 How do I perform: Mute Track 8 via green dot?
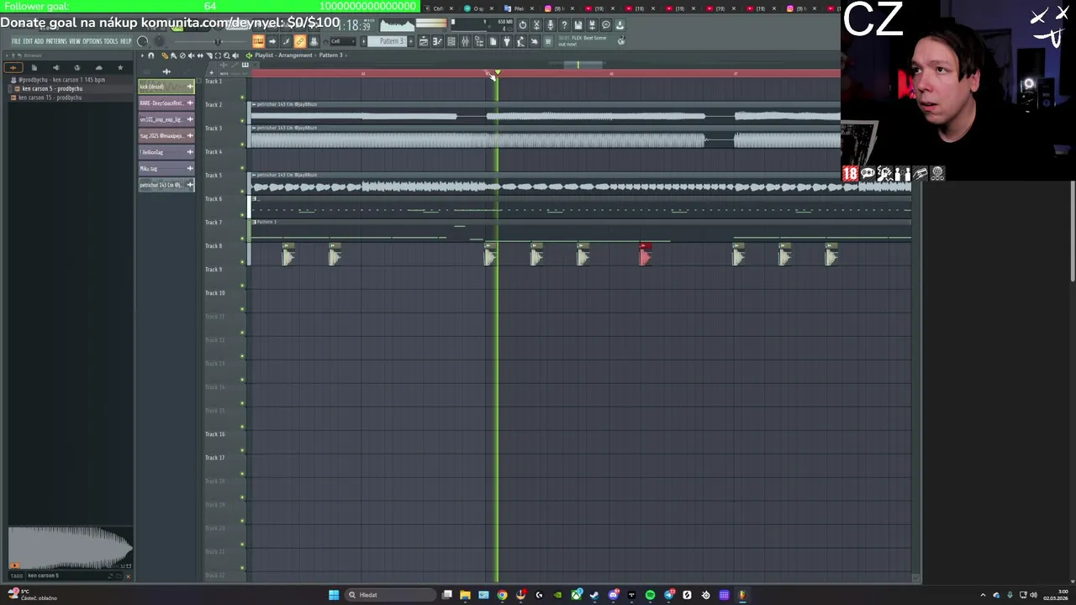coord(243,262)
